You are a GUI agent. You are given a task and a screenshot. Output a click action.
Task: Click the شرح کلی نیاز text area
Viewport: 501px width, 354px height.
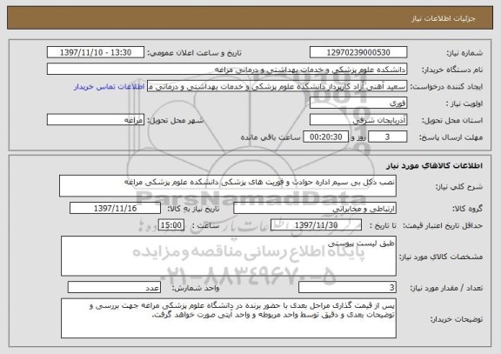[x=228, y=185]
